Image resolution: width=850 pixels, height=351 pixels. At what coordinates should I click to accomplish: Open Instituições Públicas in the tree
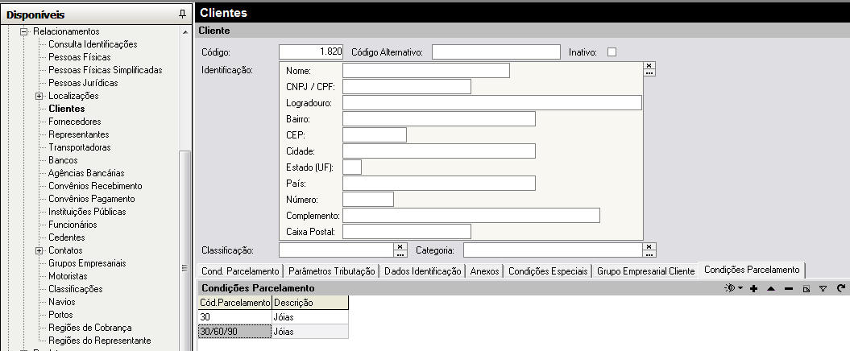(x=87, y=212)
